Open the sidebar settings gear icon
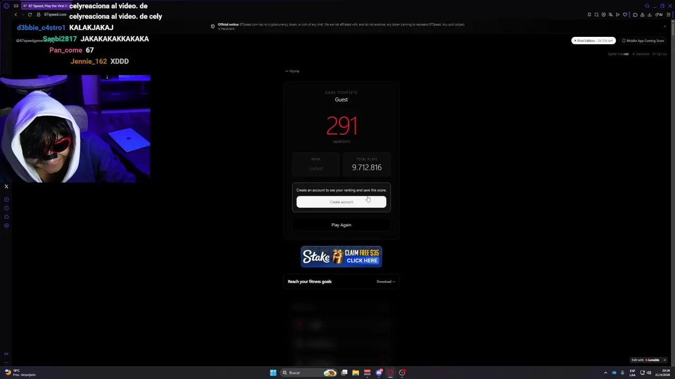The height and width of the screenshot is (379, 675). pos(6,225)
